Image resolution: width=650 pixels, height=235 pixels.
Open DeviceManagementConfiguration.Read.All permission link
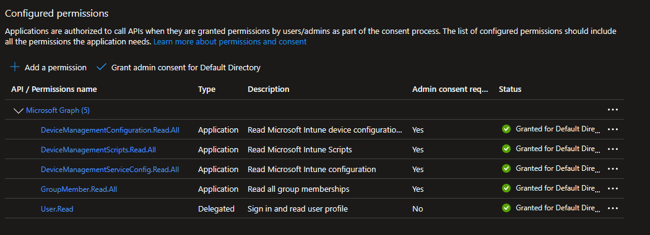click(x=110, y=130)
